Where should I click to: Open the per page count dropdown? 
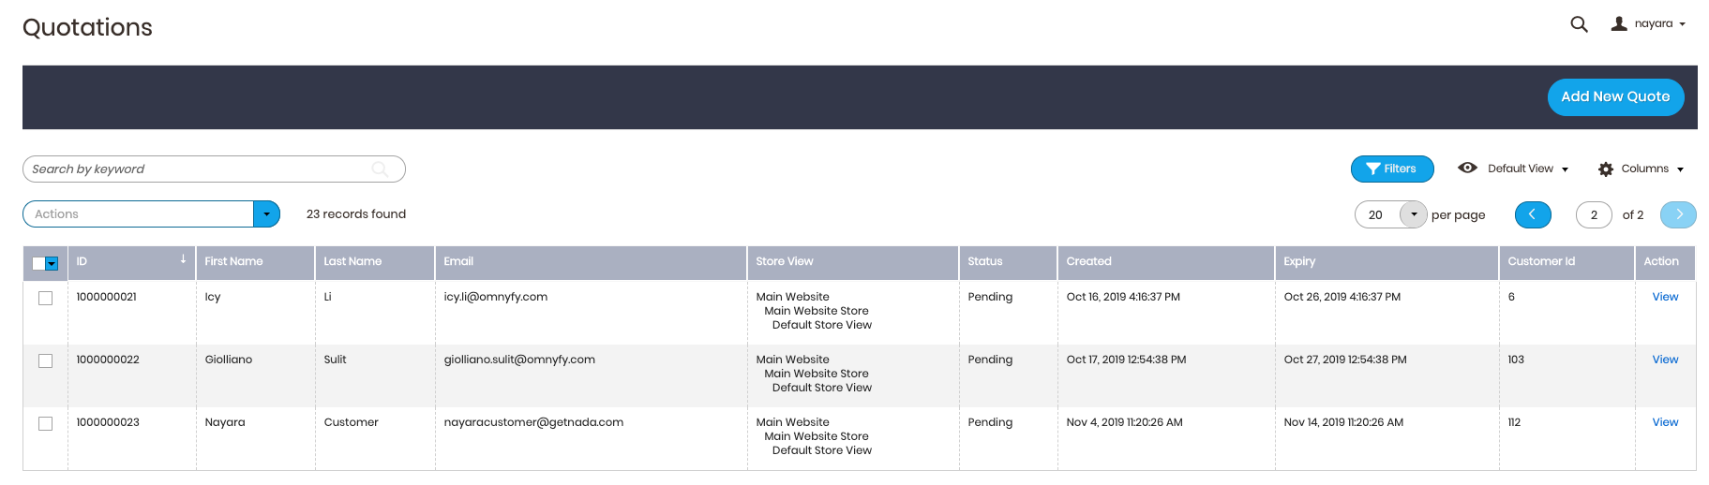click(x=1413, y=215)
